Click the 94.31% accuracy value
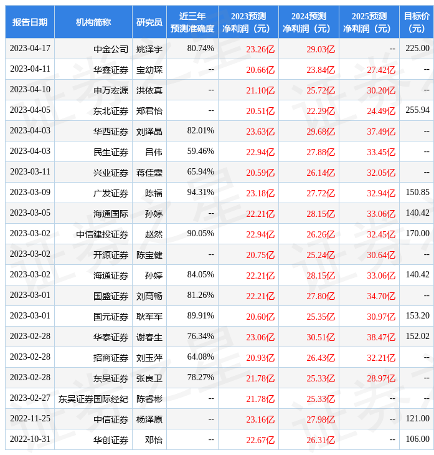This screenshot has width=434, height=455. (x=200, y=193)
